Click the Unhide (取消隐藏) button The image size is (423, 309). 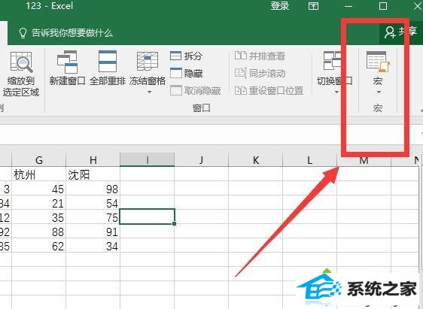coord(196,90)
